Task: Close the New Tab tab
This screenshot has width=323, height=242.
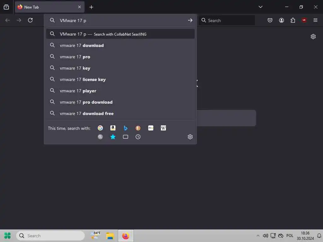Action: click(x=79, y=7)
